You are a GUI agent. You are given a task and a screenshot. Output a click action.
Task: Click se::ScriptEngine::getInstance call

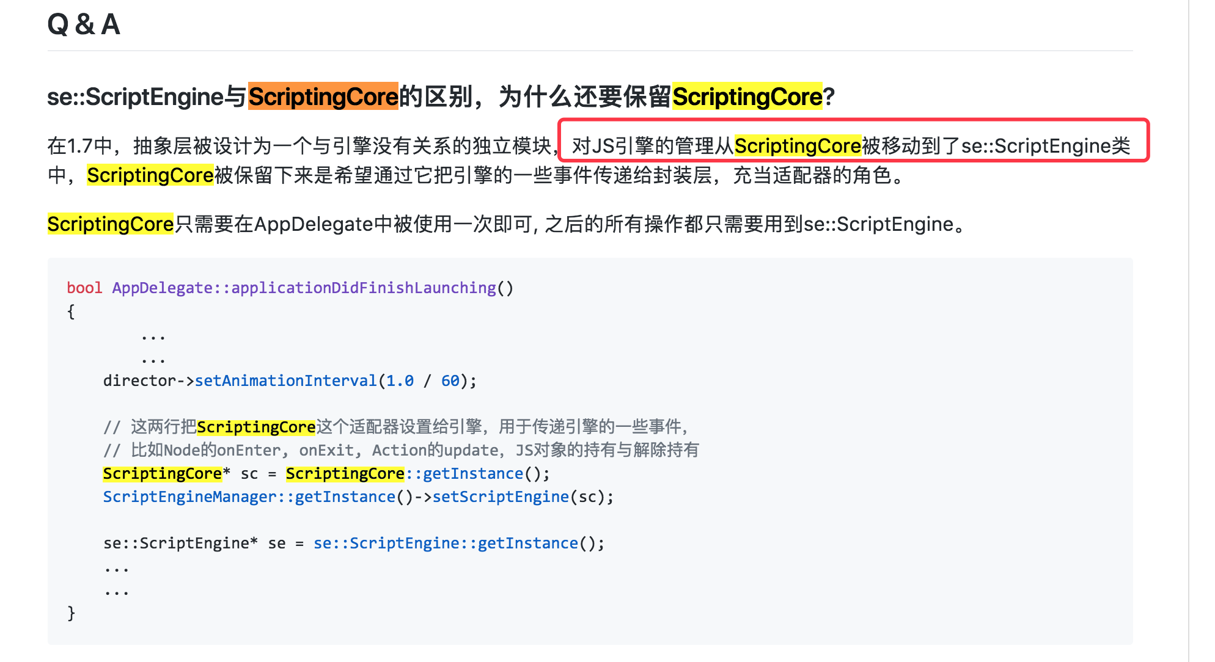tap(446, 543)
